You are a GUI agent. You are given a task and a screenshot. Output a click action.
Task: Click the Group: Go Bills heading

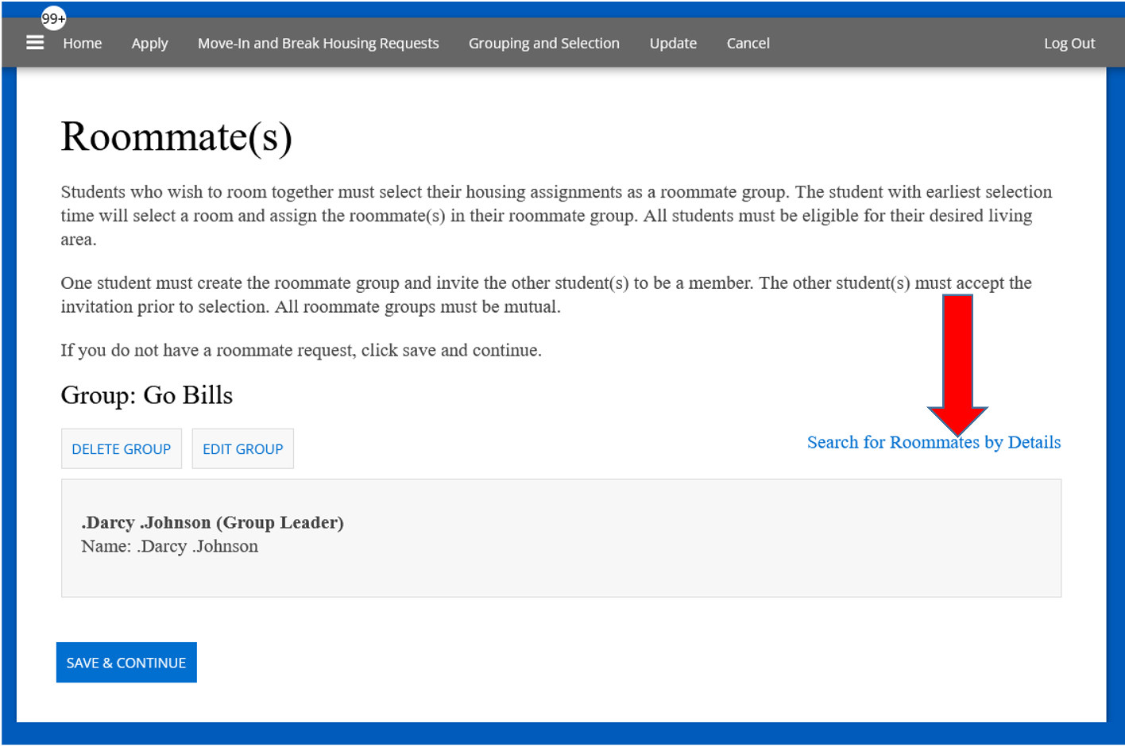point(147,395)
